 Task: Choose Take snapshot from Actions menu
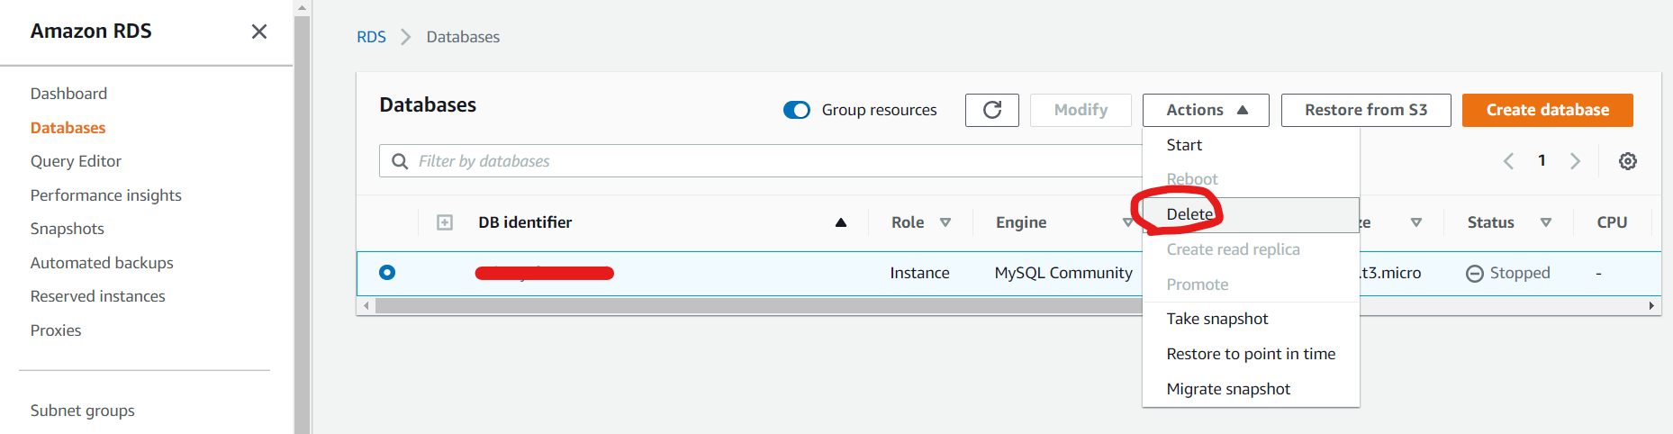pos(1251,319)
